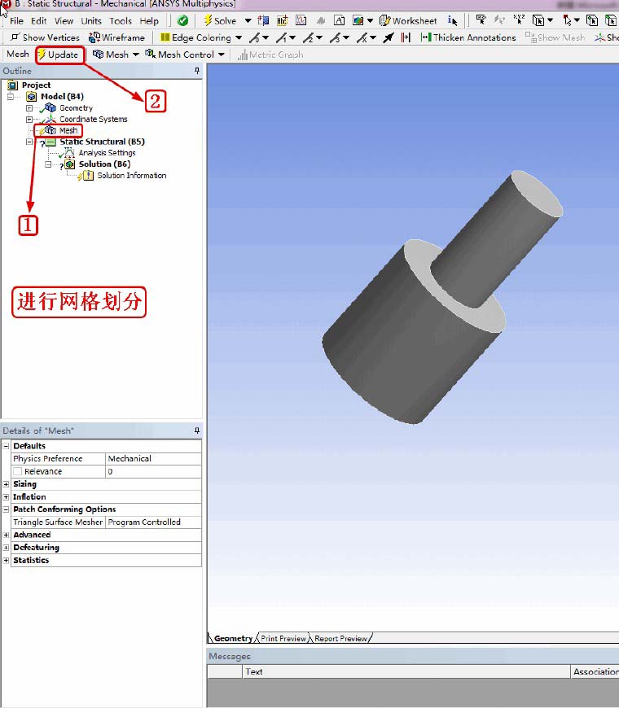Image resolution: width=619 pixels, height=708 pixels.
Task: Toggle Show Vertices
Action: pos(45,37)
